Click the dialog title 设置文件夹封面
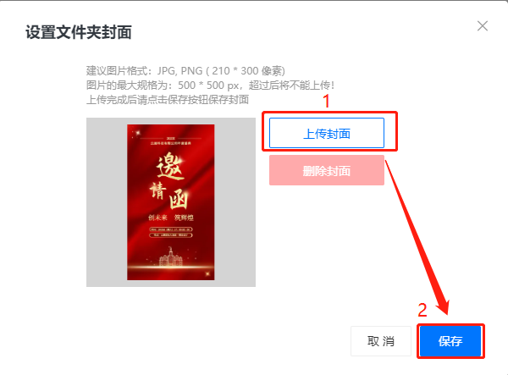Image resolution: width=508 pixels, height=375 pixels. (79, 32)
